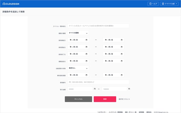Expand the 書類の種類 dropdown showing すべての書類
Screen dimensions: 181x113
78,33
